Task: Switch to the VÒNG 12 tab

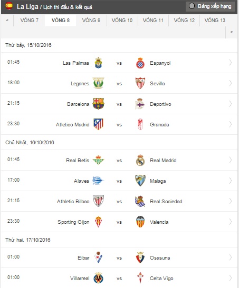Action: 184,21
